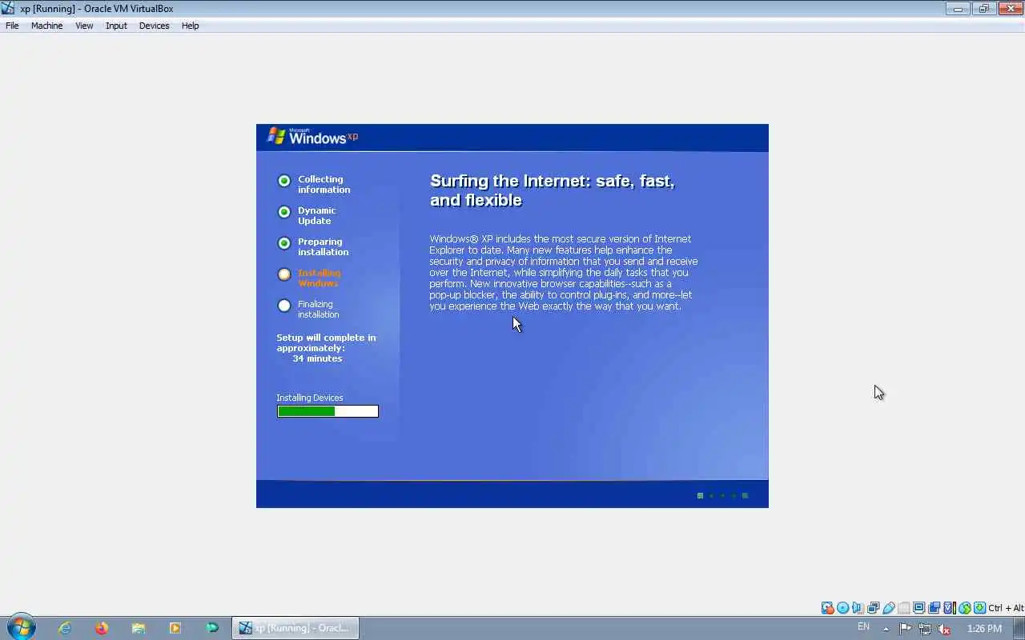Click the USB devices status icon

pyautogui.click(x=888, y=608)
